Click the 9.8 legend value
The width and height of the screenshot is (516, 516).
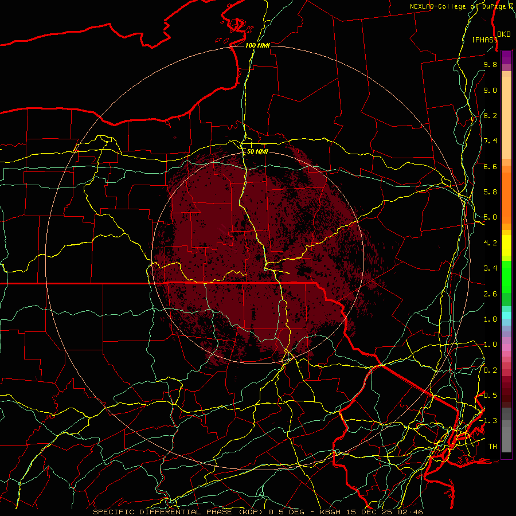[x=490, y=64]
